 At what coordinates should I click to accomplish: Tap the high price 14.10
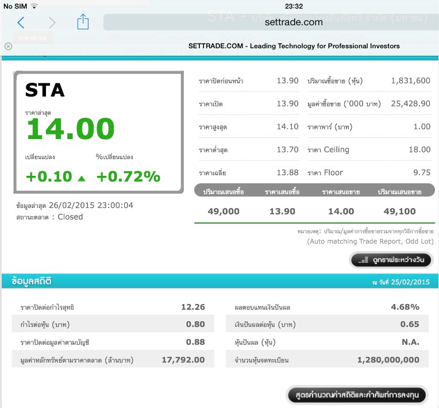[287, 126]
